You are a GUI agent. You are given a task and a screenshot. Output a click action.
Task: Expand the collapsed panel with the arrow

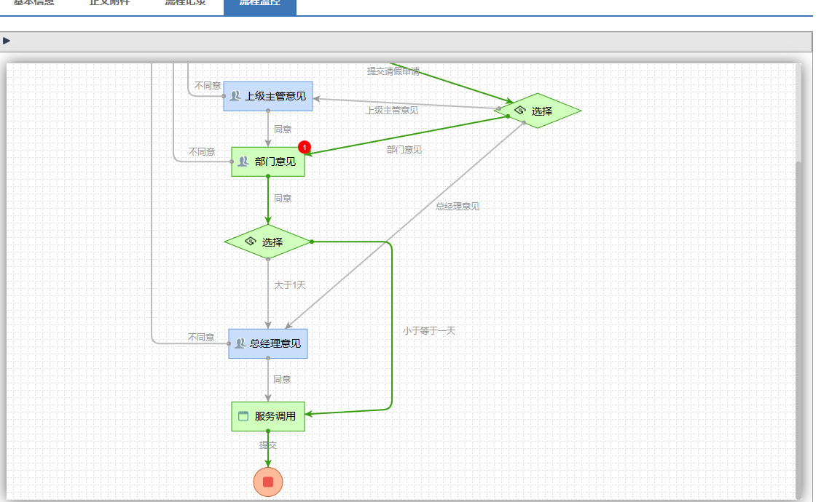[7, 41]
